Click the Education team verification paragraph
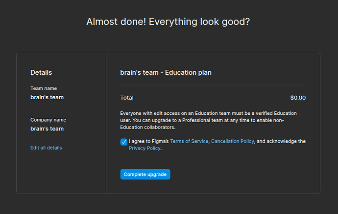338x214 pixels. (x=209, y=120)
